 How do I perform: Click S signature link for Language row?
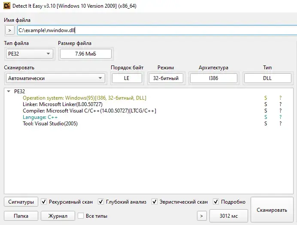(x=266, y=117)
